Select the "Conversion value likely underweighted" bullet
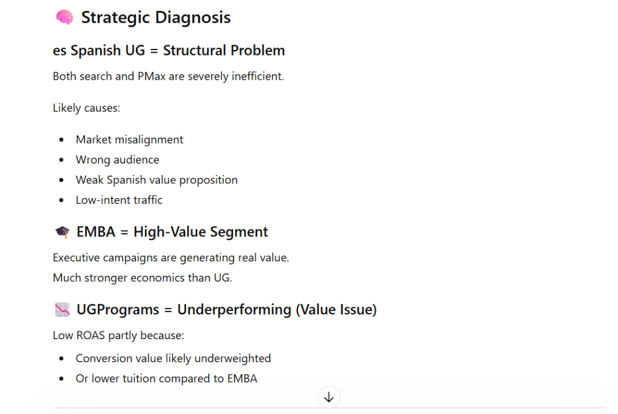This screenshot has height=414, width=618. click(x=173, y=358)
